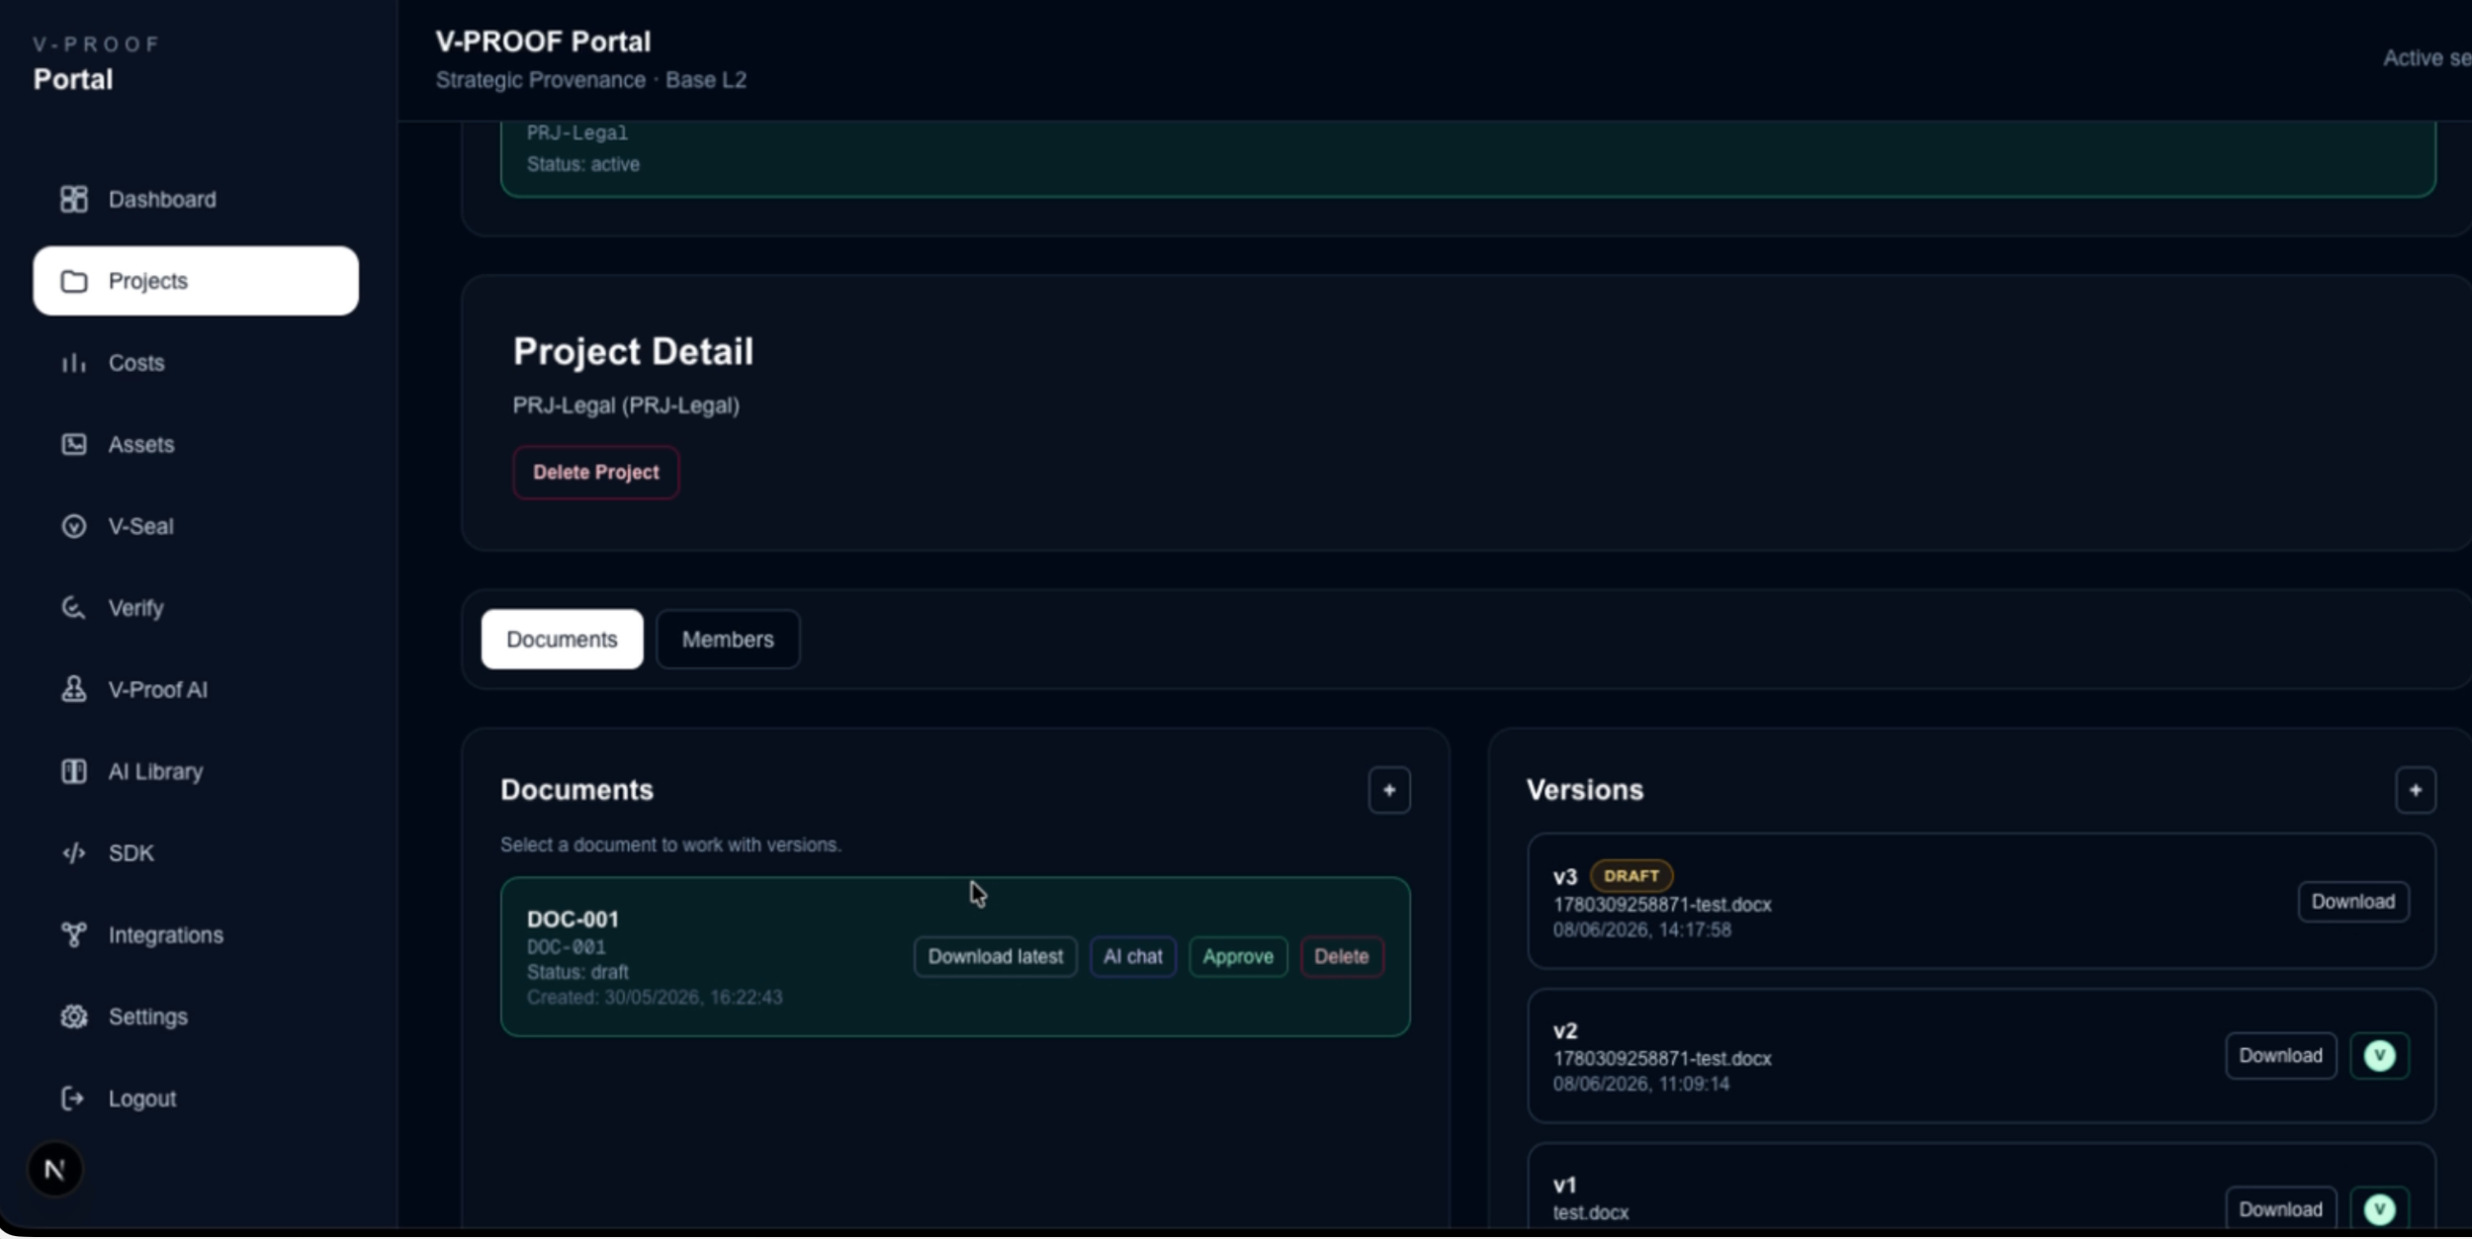Click the v3 file name 1780309258871-test.docx

coord(1662,905)
